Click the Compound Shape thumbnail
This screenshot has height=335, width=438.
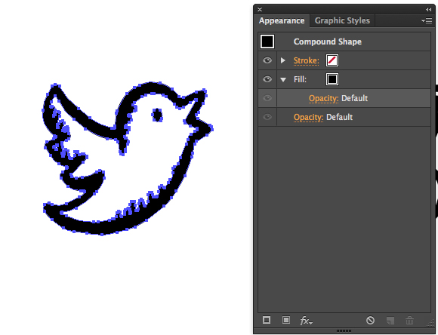click(x=267, y=41)
